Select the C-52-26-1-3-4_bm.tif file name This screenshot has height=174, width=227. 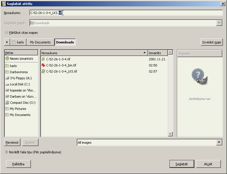coord(61,65)
